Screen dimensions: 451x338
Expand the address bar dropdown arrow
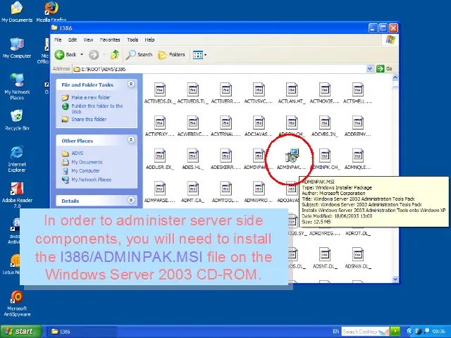[371, 68]
